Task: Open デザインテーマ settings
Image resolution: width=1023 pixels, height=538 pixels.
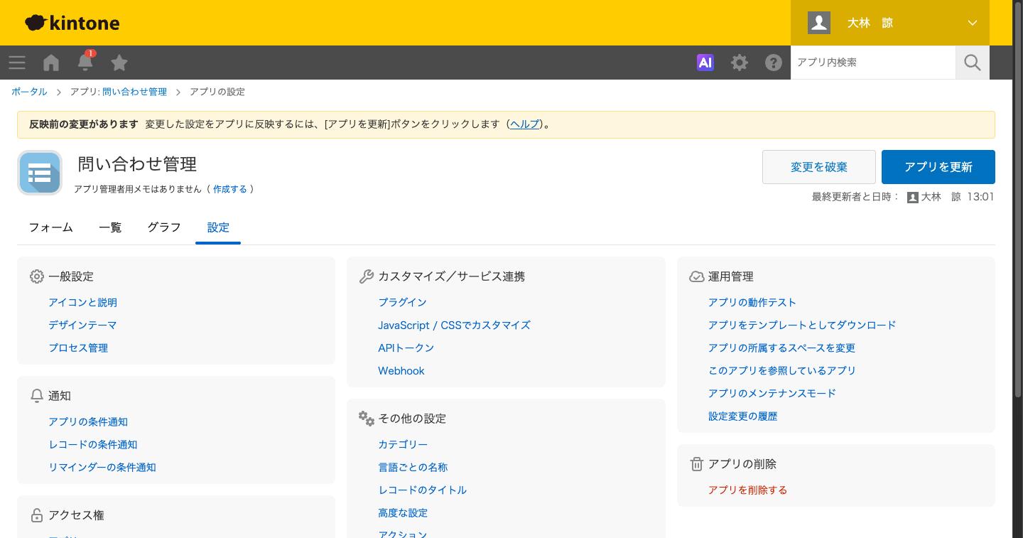Action: pyautogui.click(x=82, y=325)
